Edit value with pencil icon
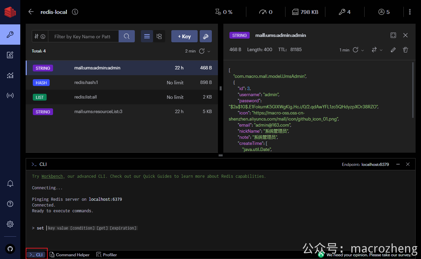Screen dimensions: 421x259 click(x=393, y=50)
